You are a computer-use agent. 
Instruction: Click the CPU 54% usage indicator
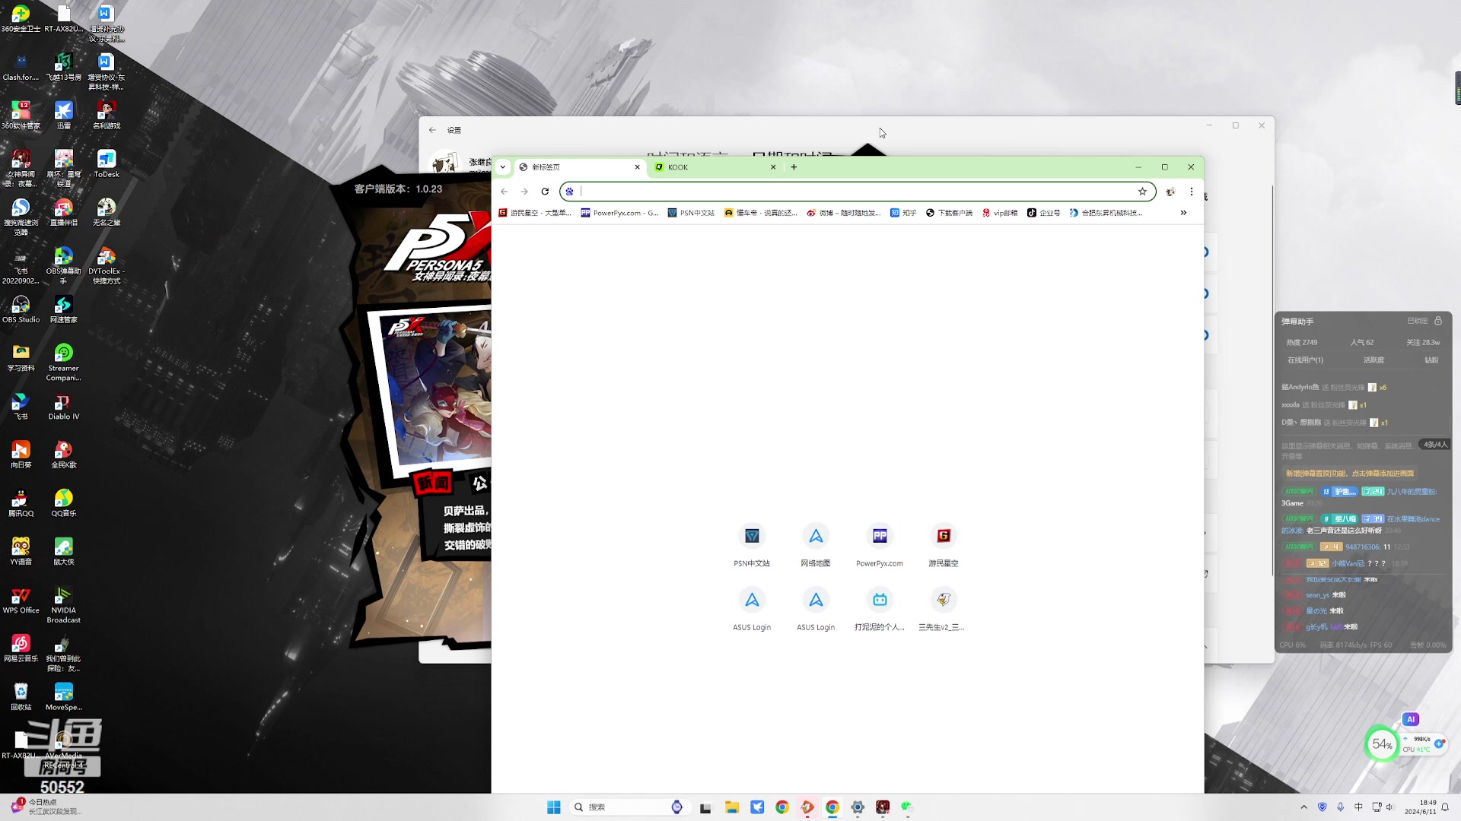(x=1383, y=743)
